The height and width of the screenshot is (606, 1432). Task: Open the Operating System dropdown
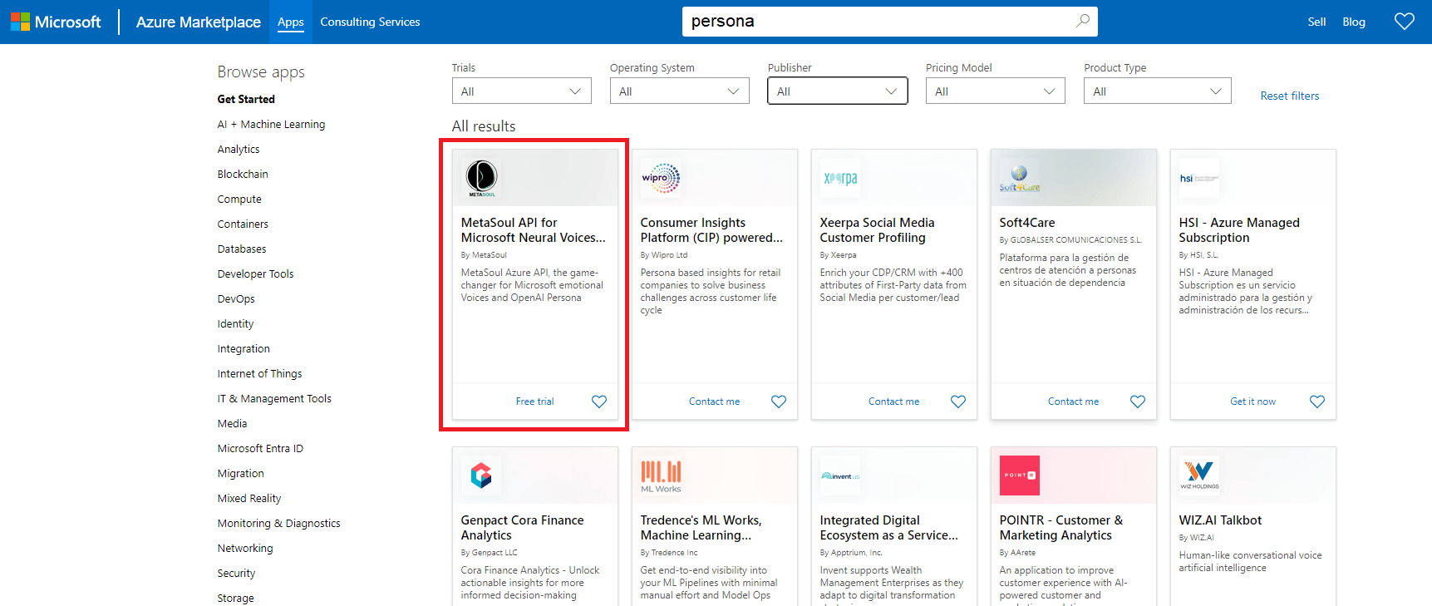679,91
